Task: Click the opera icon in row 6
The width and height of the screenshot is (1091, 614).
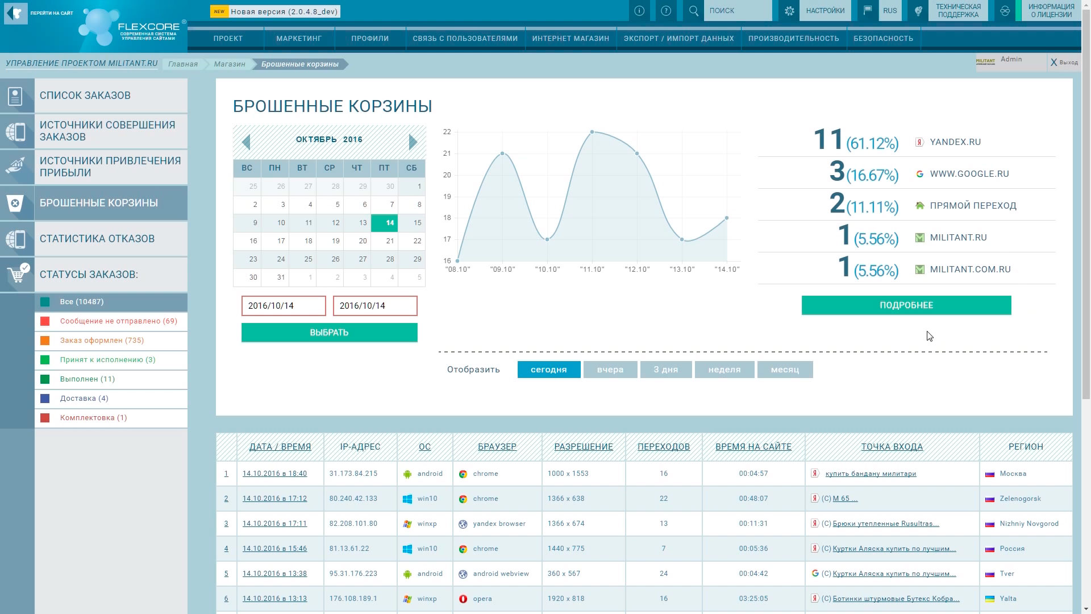Action: 463,599
